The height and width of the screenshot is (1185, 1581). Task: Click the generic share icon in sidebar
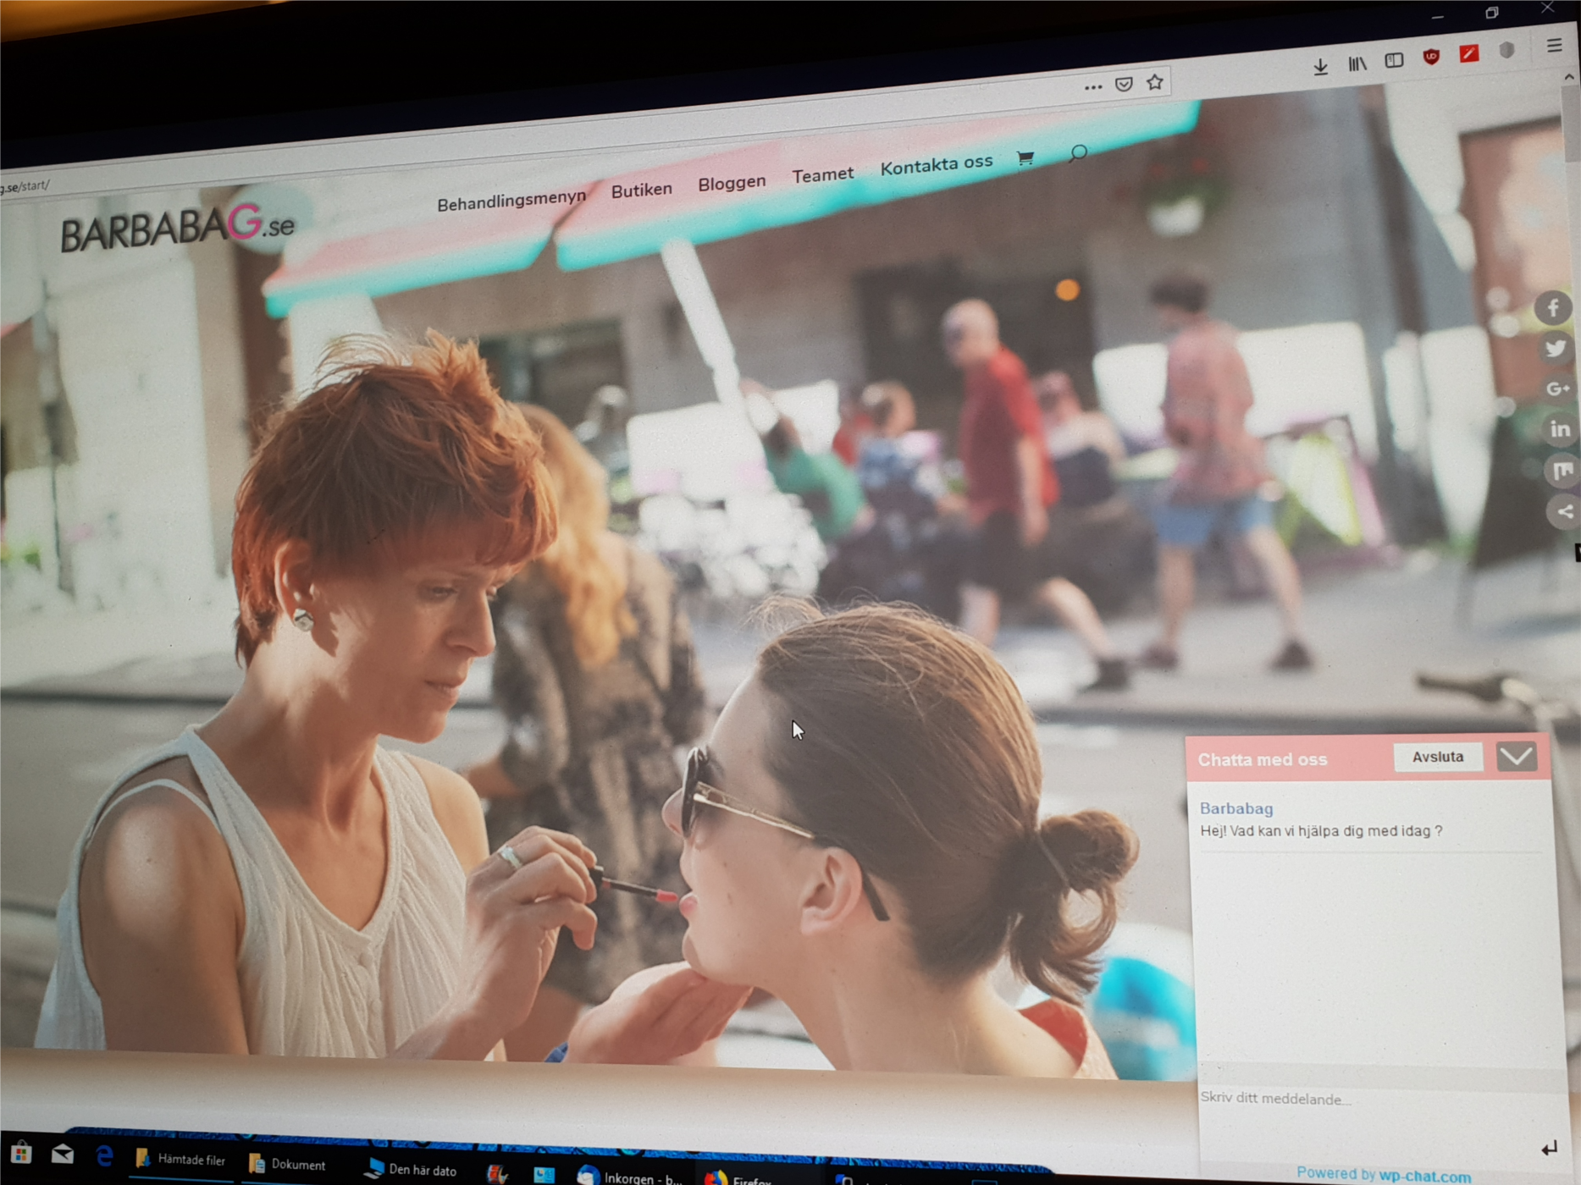(x=1565, y=511)
